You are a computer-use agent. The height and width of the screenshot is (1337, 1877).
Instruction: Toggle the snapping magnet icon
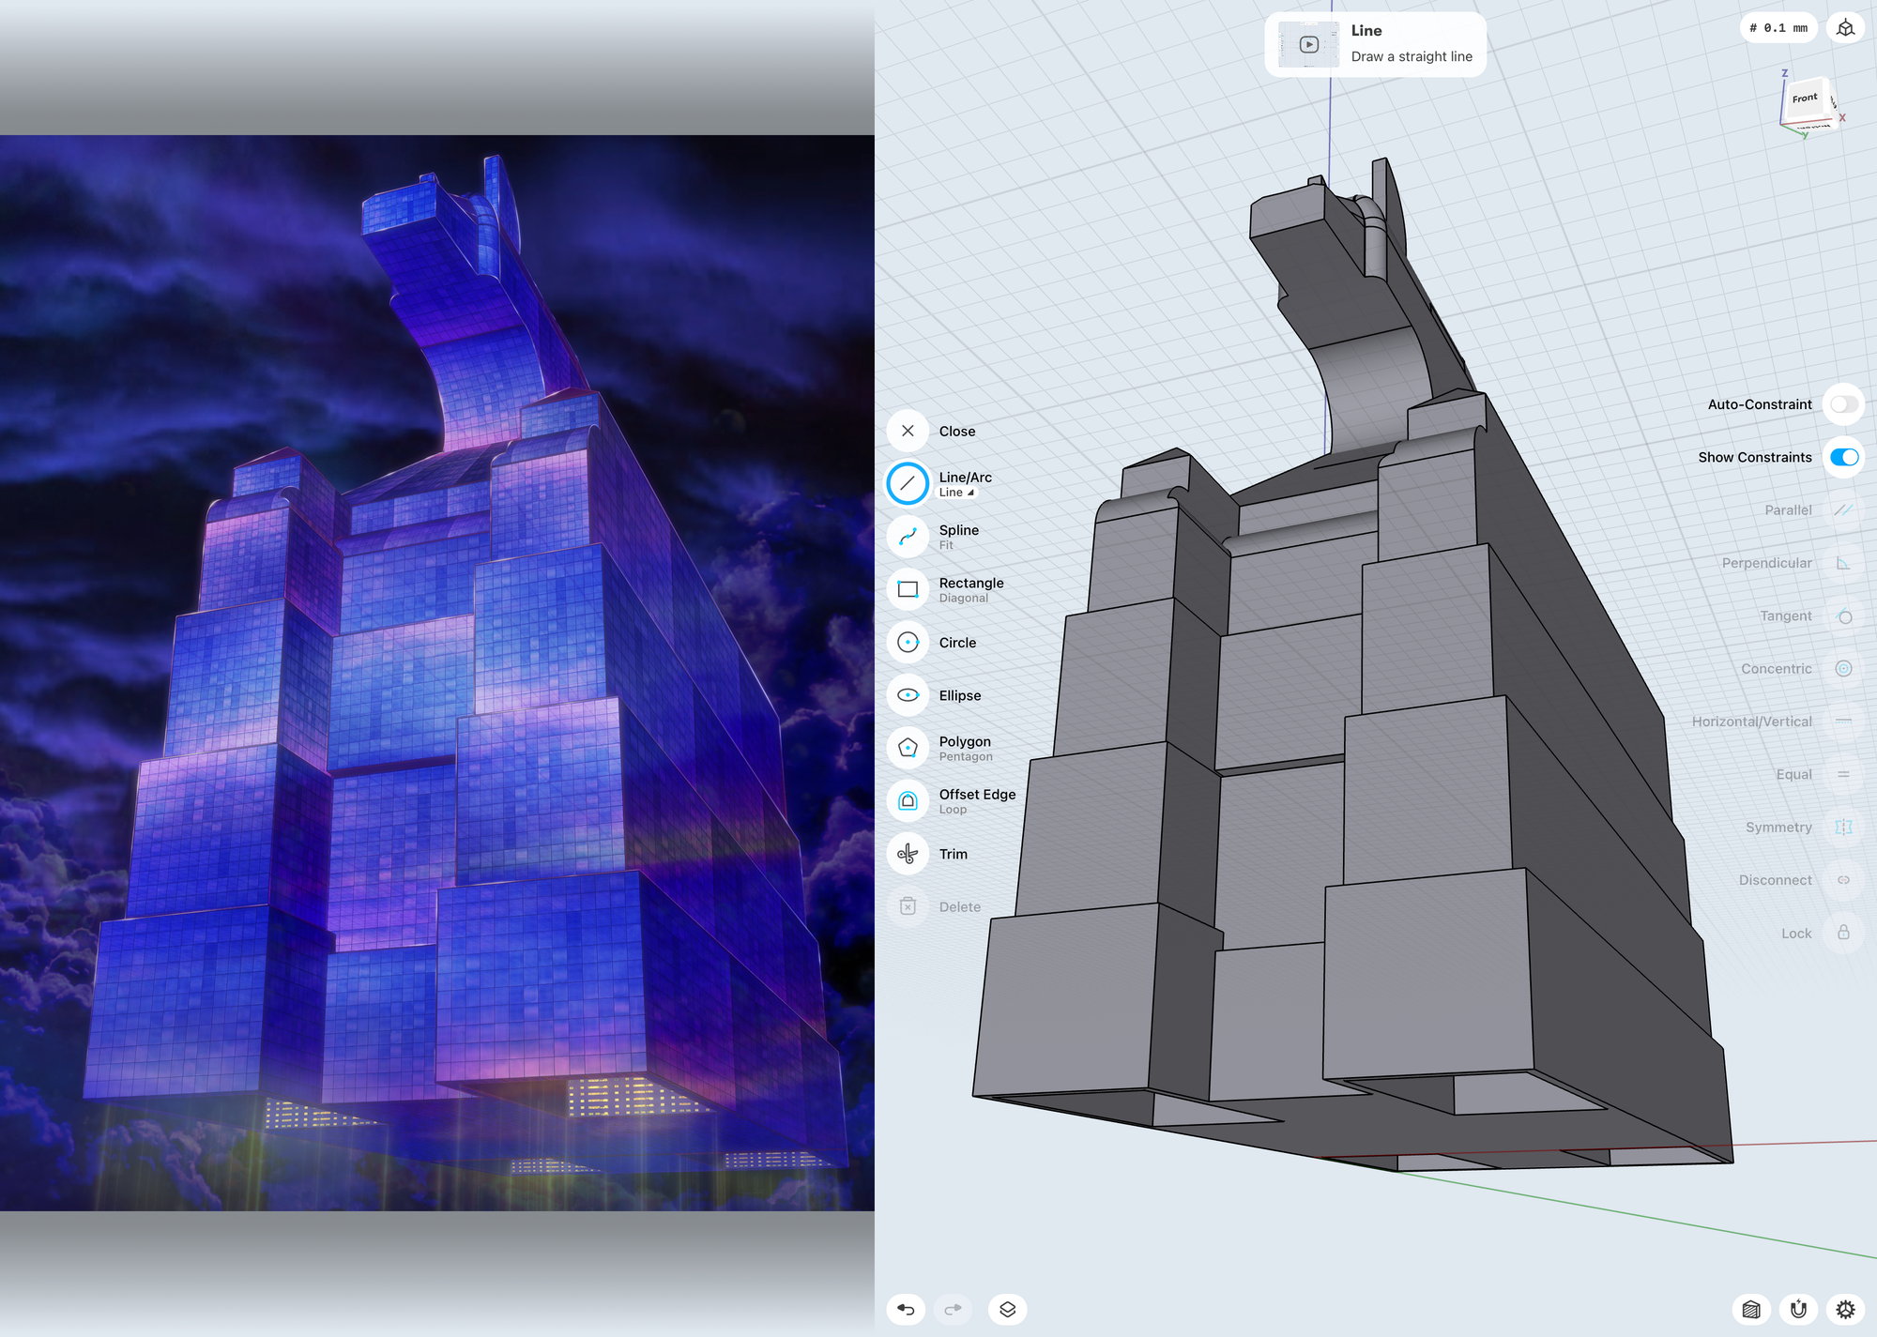(x=1798, y=1309)
